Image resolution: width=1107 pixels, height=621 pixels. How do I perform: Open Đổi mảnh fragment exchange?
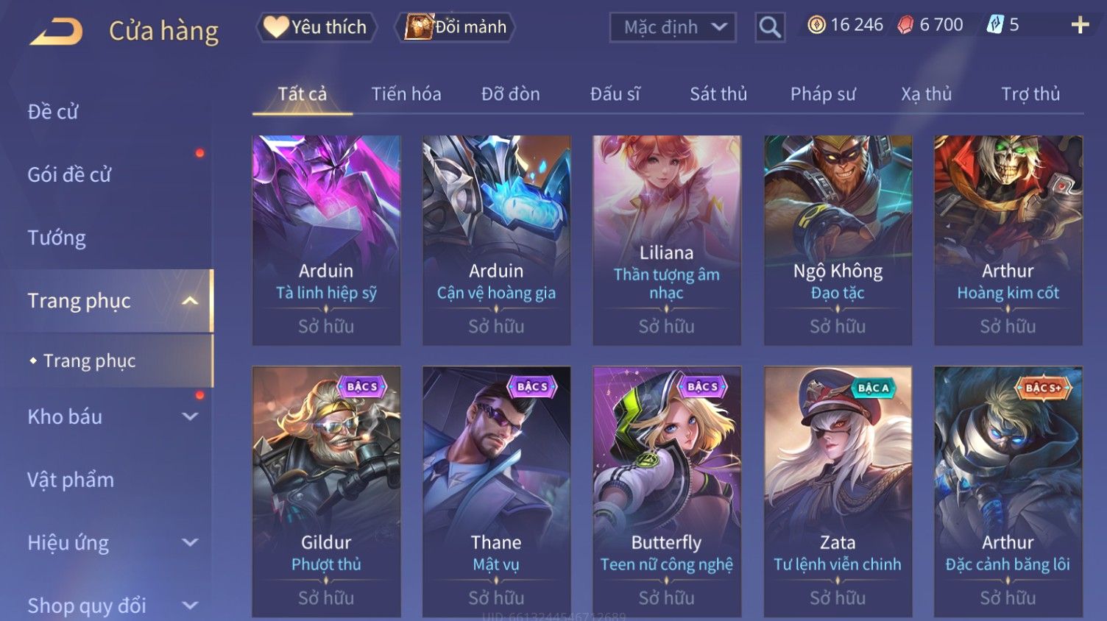pyautogui.click(x=456, y=27)
